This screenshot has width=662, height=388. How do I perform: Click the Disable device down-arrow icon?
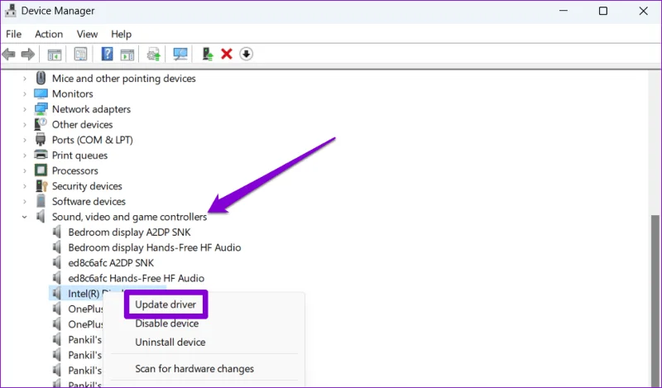click(246, 54)
